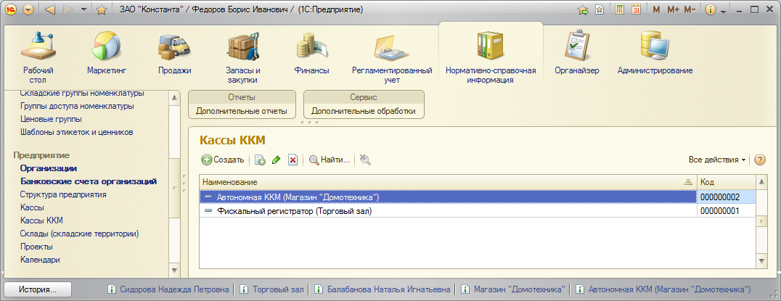Open Все действия dropdown menu
Viewport: 781px width, 301px height.
tap(717, 160)
